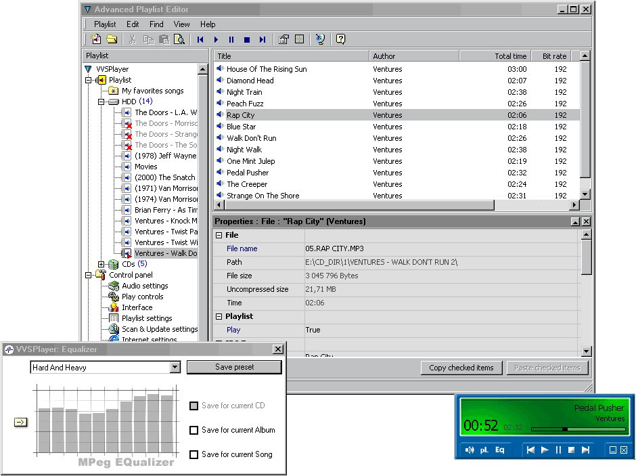Click the globe internet toolbar icon
Screen dimensions: 636x476
tap(320, 39)
